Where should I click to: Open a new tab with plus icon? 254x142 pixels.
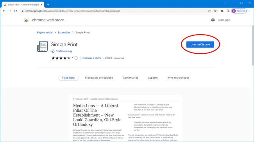coord(48,5)
